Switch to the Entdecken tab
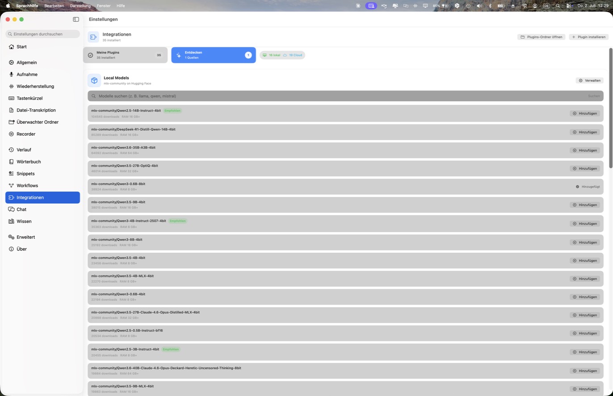Viewport: 613px width, 396px height. (x=214, y=55)
